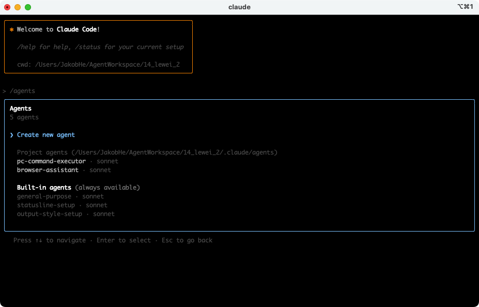The width and height of the screenshot is (479, 307).
Task: Close the claude terminal window
Action: coord(7,7)
